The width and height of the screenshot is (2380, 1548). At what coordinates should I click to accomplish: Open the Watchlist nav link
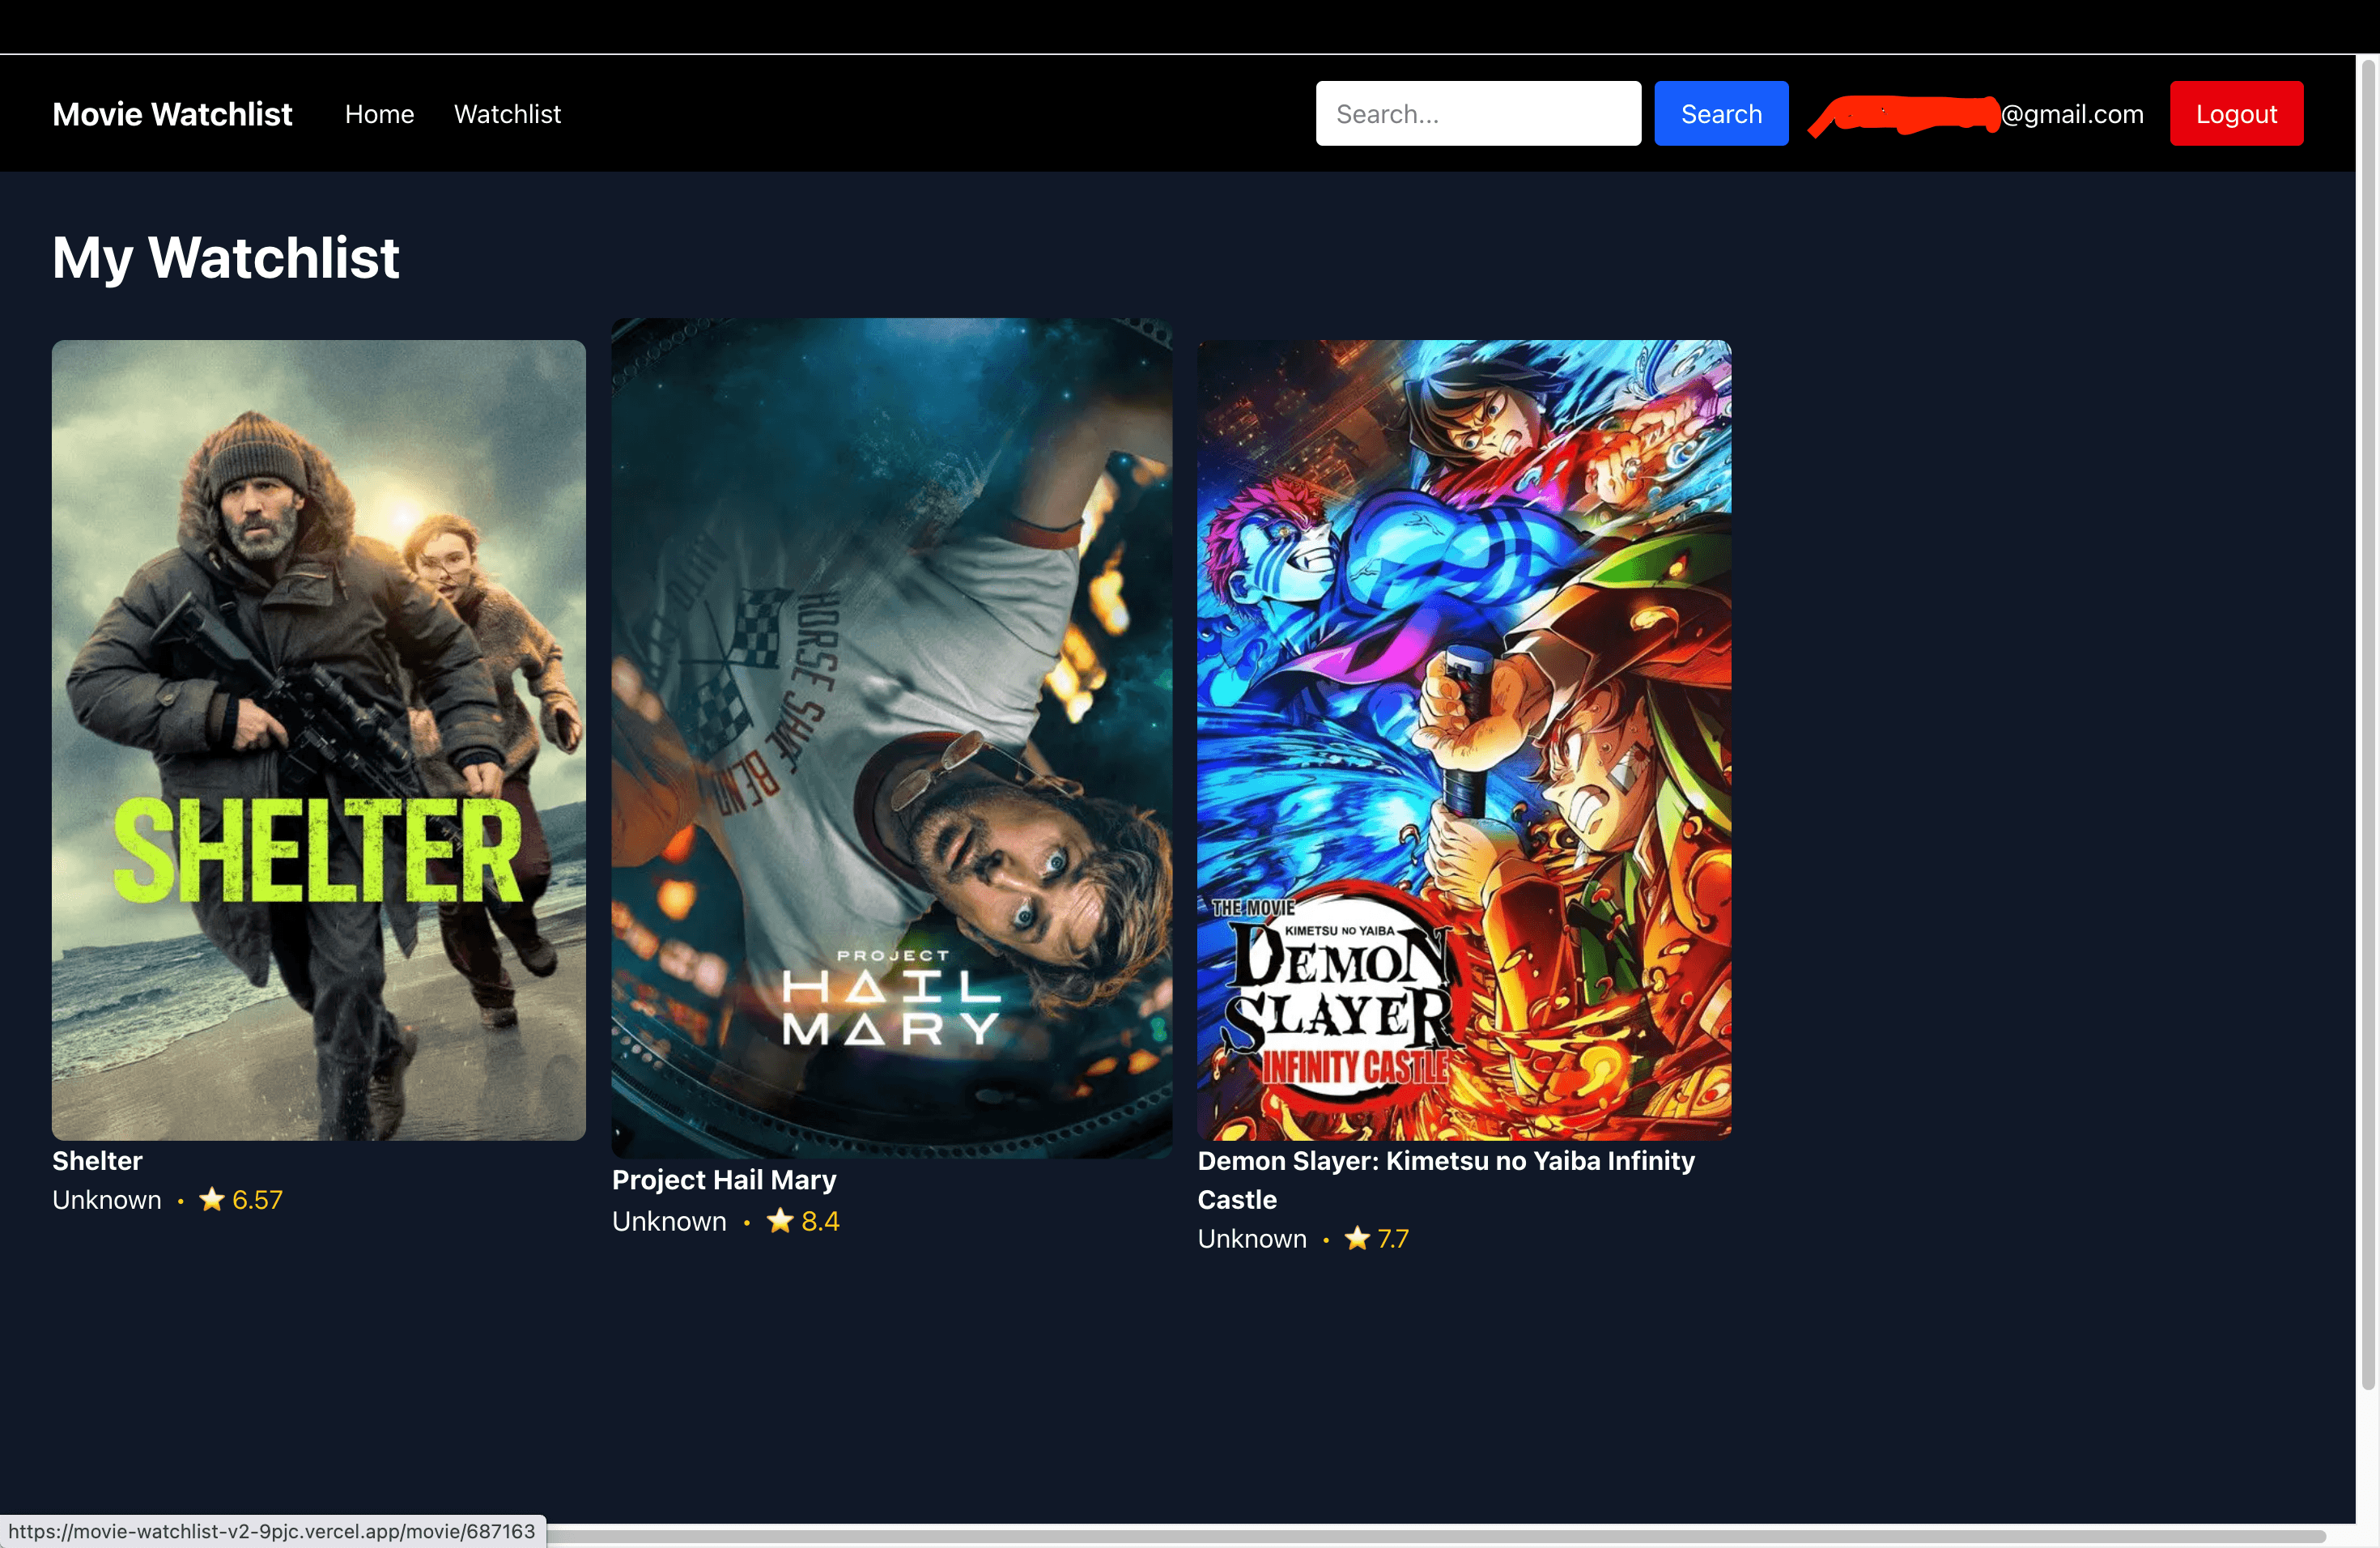click(x=507, y=114)
